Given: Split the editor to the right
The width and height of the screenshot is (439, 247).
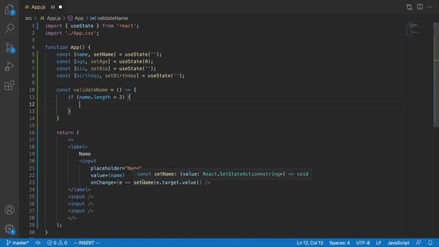Looking at the screenshot, I should 420,7.
